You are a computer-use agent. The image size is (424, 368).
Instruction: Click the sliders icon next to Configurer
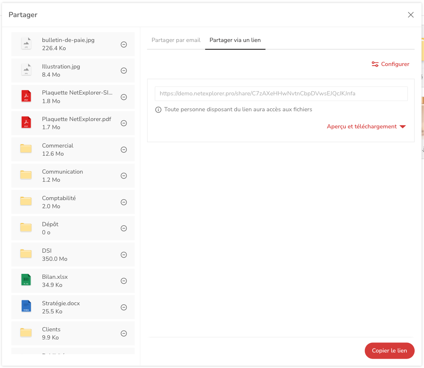pyautogui.click(x=375, y=64)
